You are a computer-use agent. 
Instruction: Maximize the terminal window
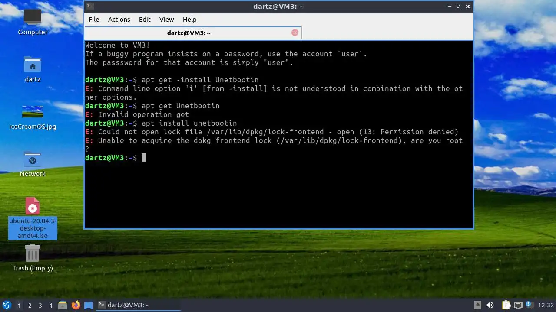(459, 6)
